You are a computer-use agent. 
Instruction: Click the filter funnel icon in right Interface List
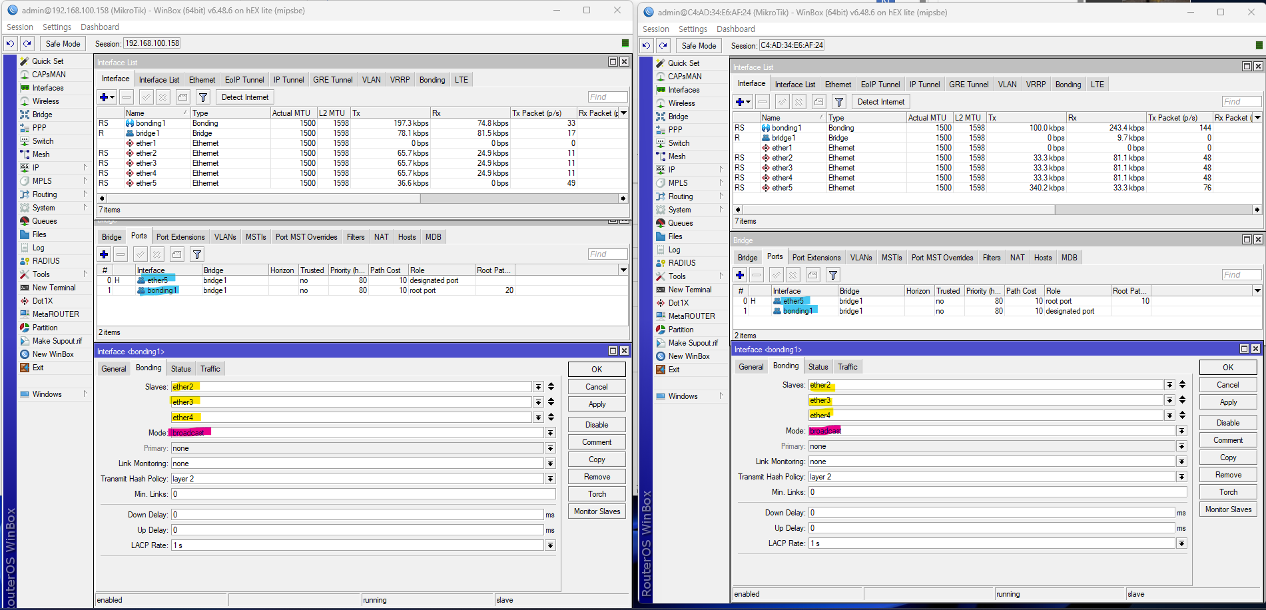pos(839,102)
